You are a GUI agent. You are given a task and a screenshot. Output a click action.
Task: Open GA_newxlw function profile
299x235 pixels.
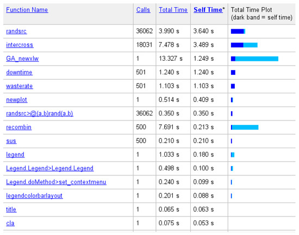(22, 59)
